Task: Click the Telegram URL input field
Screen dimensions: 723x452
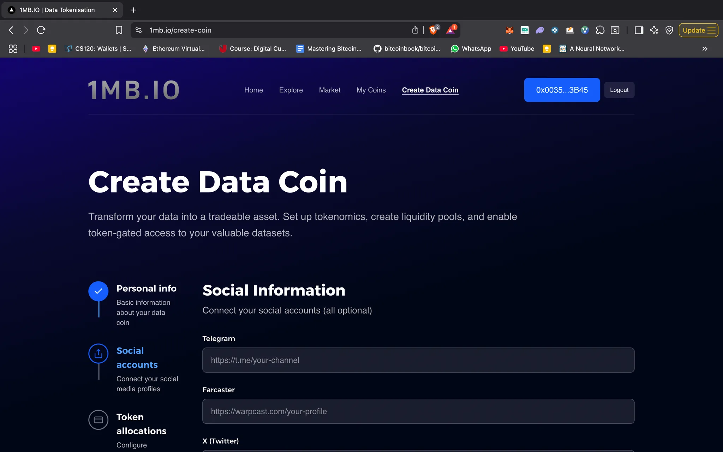Action: [418, 360]
